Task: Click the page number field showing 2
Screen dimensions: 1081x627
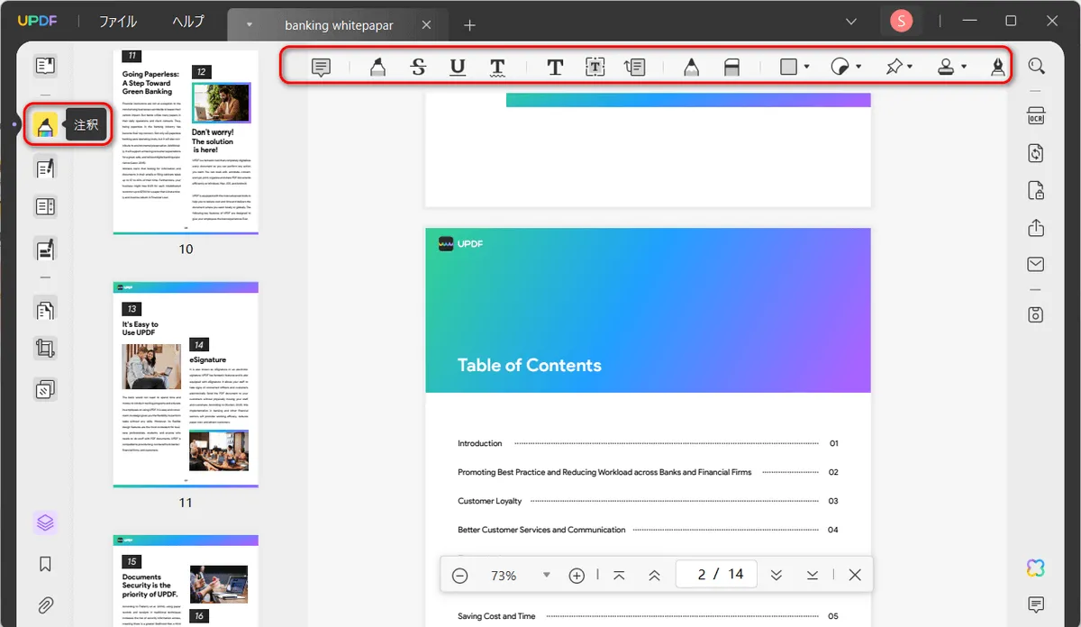Action: point(716,575)
